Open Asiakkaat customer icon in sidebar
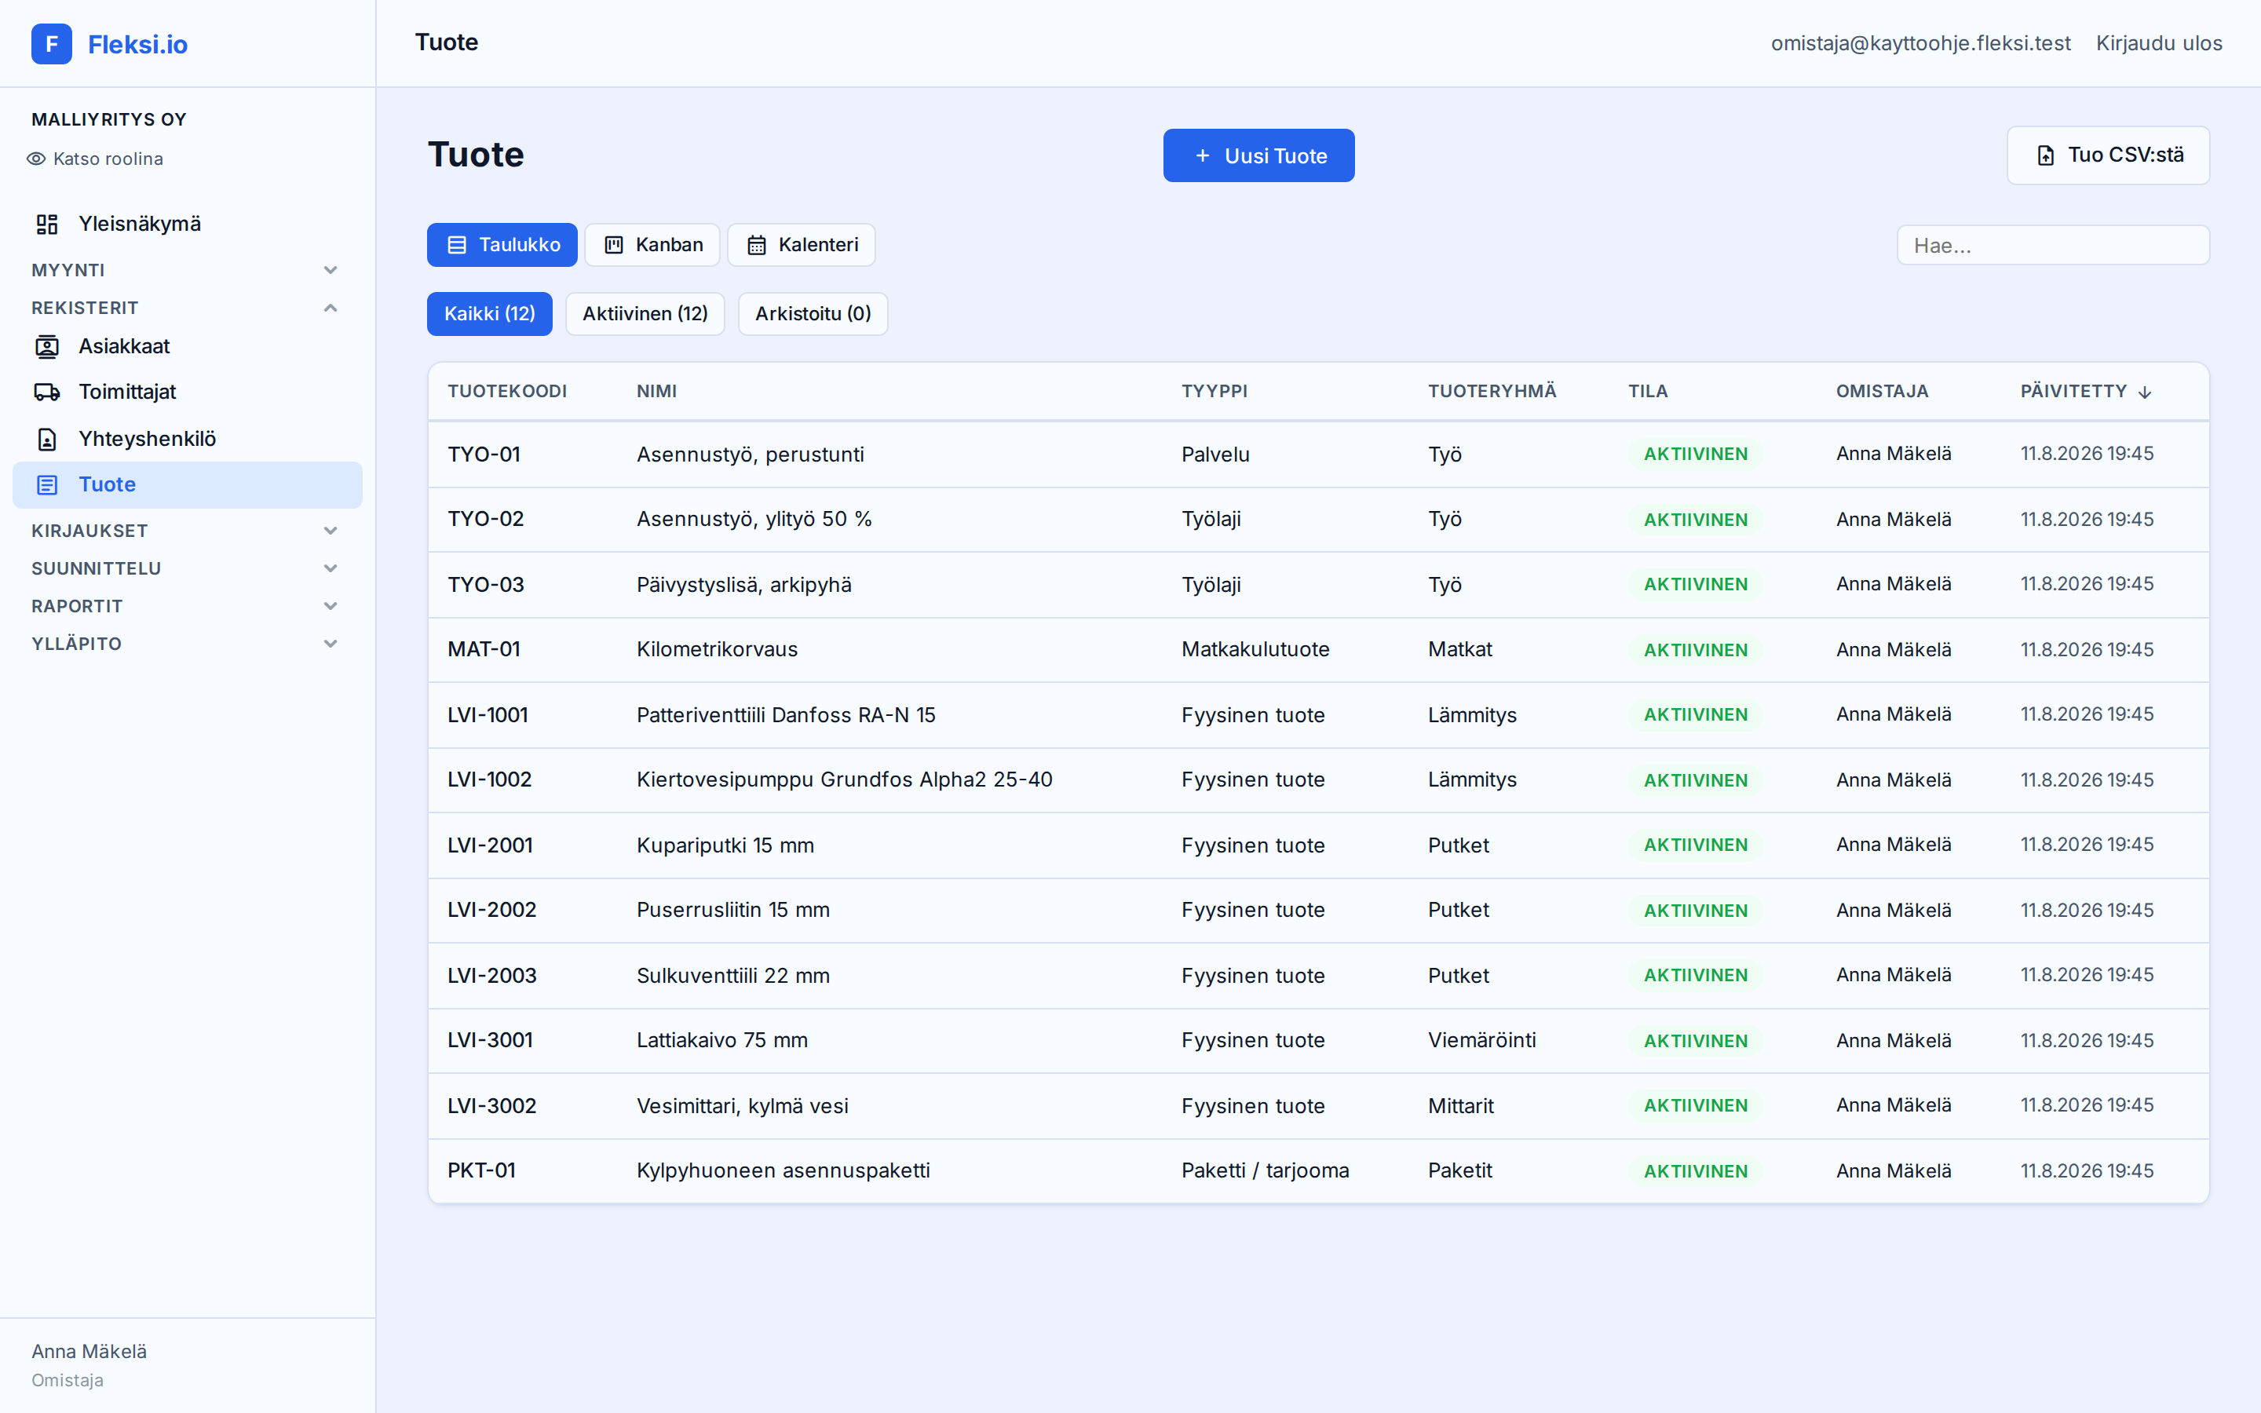 pos(47,347)
